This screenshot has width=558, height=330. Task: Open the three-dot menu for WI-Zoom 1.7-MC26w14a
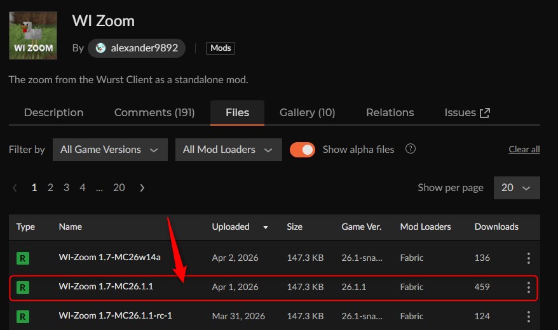(528, 258)
